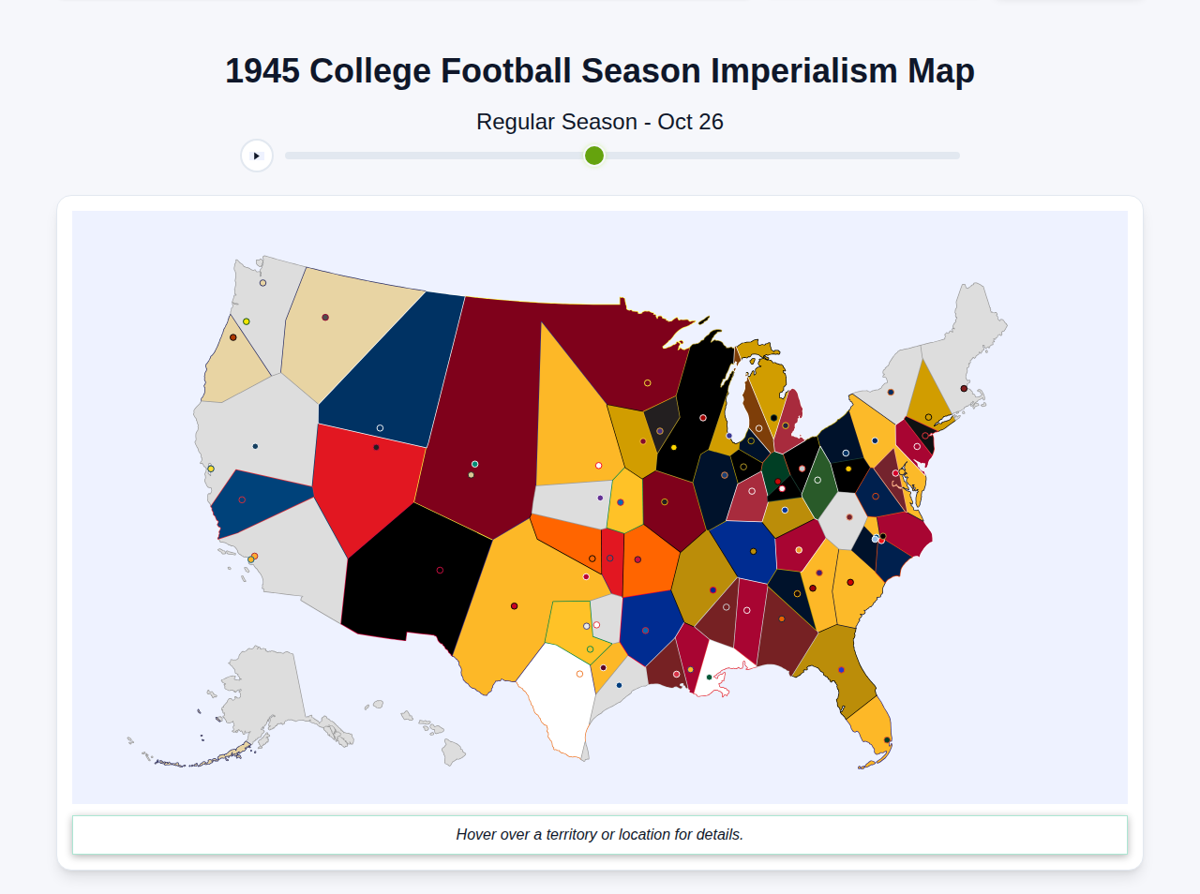The height and width of the screenshot is (894, 1200).
Task: Click the red school marker in northern California
Action: point(241,499)
